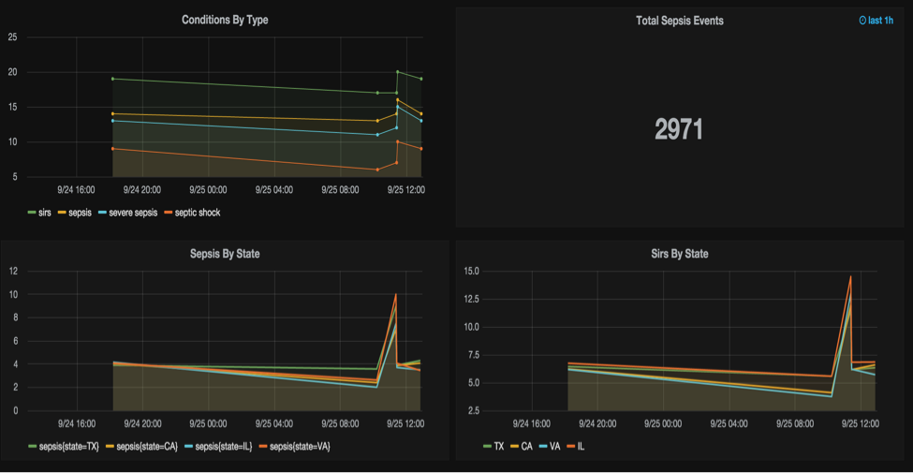Click the green TX line icon in Sirs legend
The image size is (913, 473).
point(487,447)
